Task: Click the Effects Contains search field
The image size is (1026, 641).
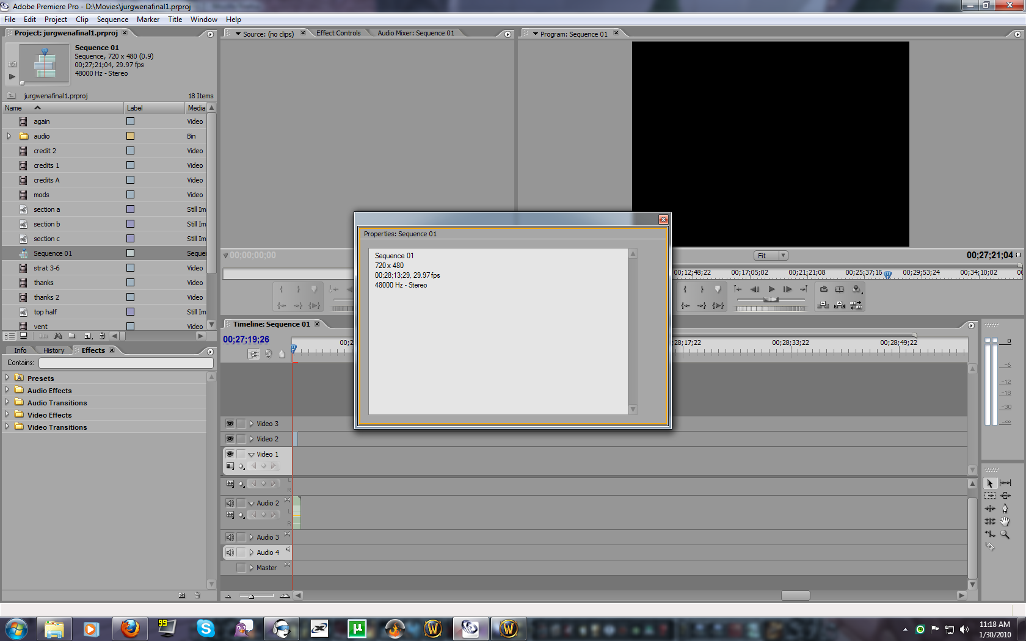Action: point(126,363)
